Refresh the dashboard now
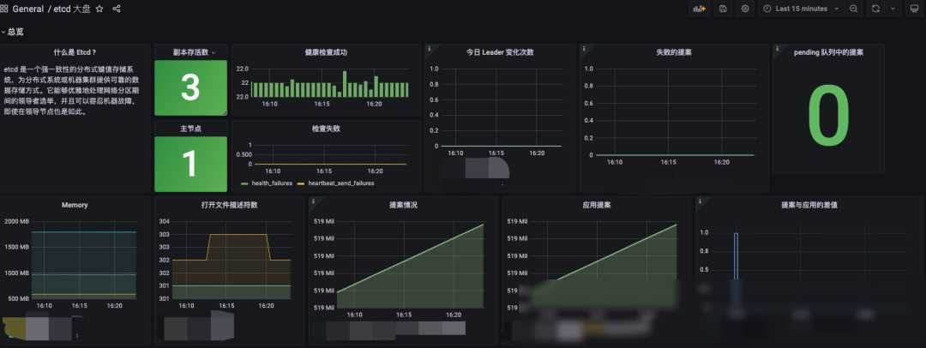This screenshot has height=348, width=926. pyautogui.click(x=875, y=9)
